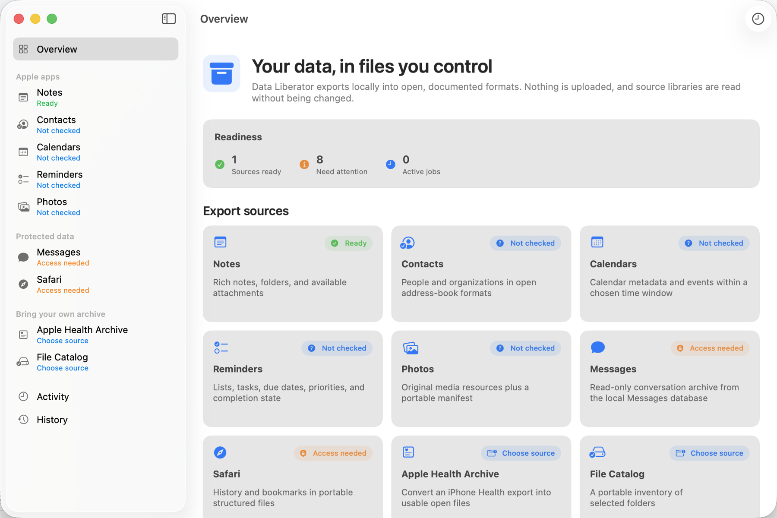Click the Notes card icon

pyautogui.click(x=220, y=242)
